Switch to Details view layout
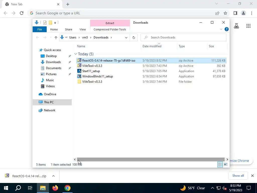The image size is (257, 193). [x=220, y=164]
